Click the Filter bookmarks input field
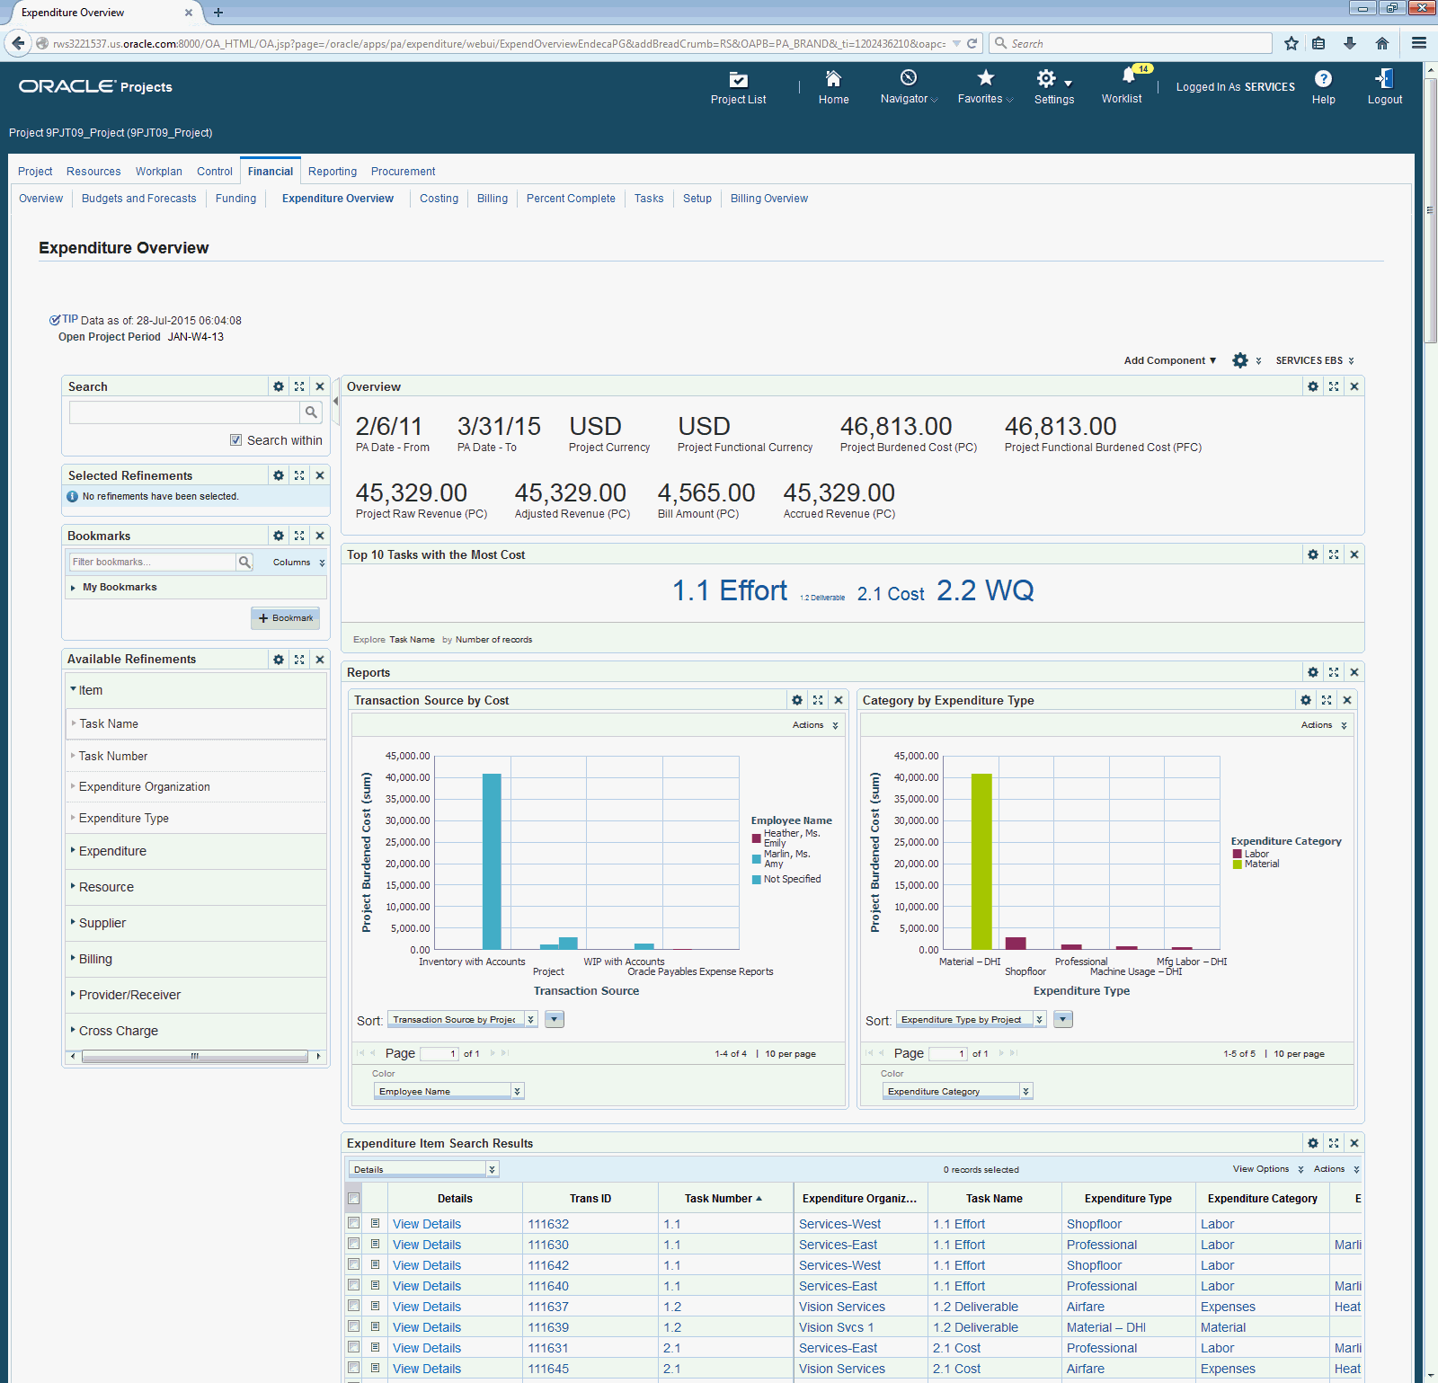The height and width of the screenshot is (1383, 1438). [x=152, y=562]
